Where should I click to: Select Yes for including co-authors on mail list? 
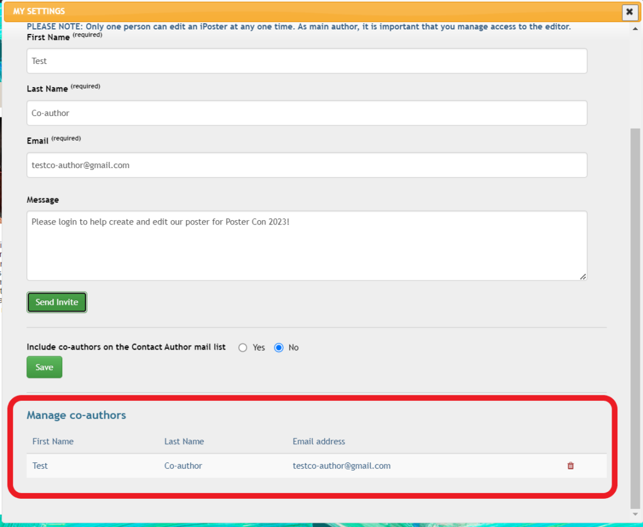pos(242,347)
